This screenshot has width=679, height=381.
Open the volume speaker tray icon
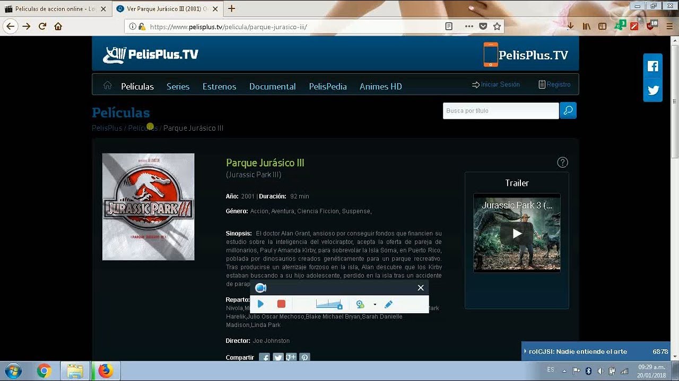(x=600, y=370)
